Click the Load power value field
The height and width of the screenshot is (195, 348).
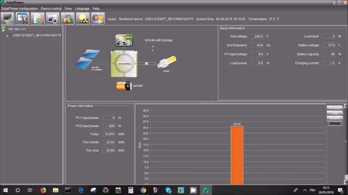(x=257, y=63)
